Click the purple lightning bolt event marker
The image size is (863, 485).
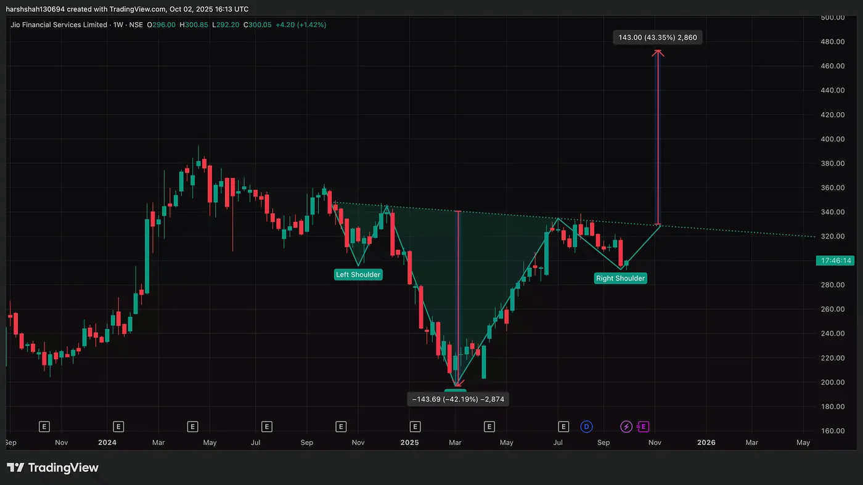626,426
